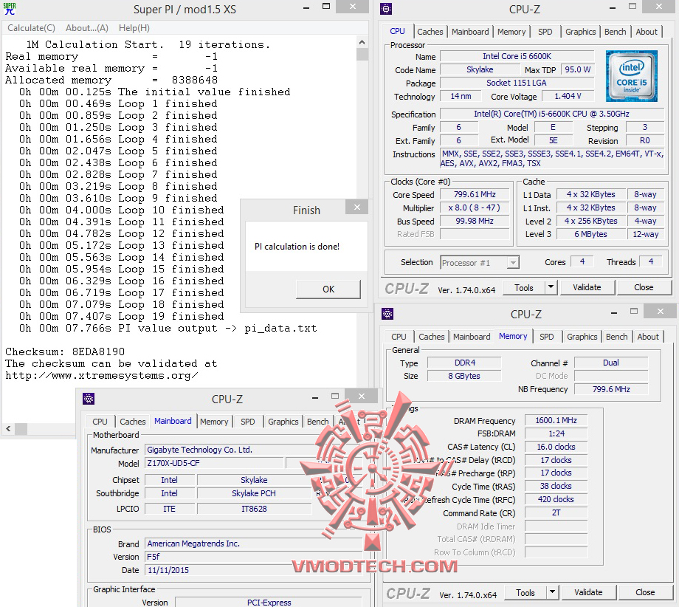Select Mainboard tab in Memory CPU-Z window
Viewport: 679px width, 607px height.
472,337
